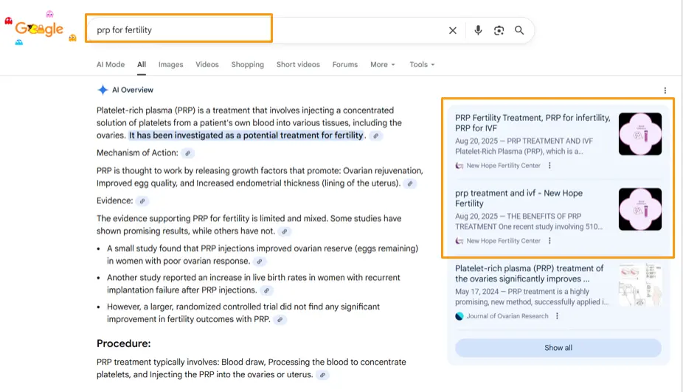Image resolution: width=683 pixels, height=392 pixels.
Task: Click thumbnail of Journal of Ovarian Research article
Action: [639, 285]
